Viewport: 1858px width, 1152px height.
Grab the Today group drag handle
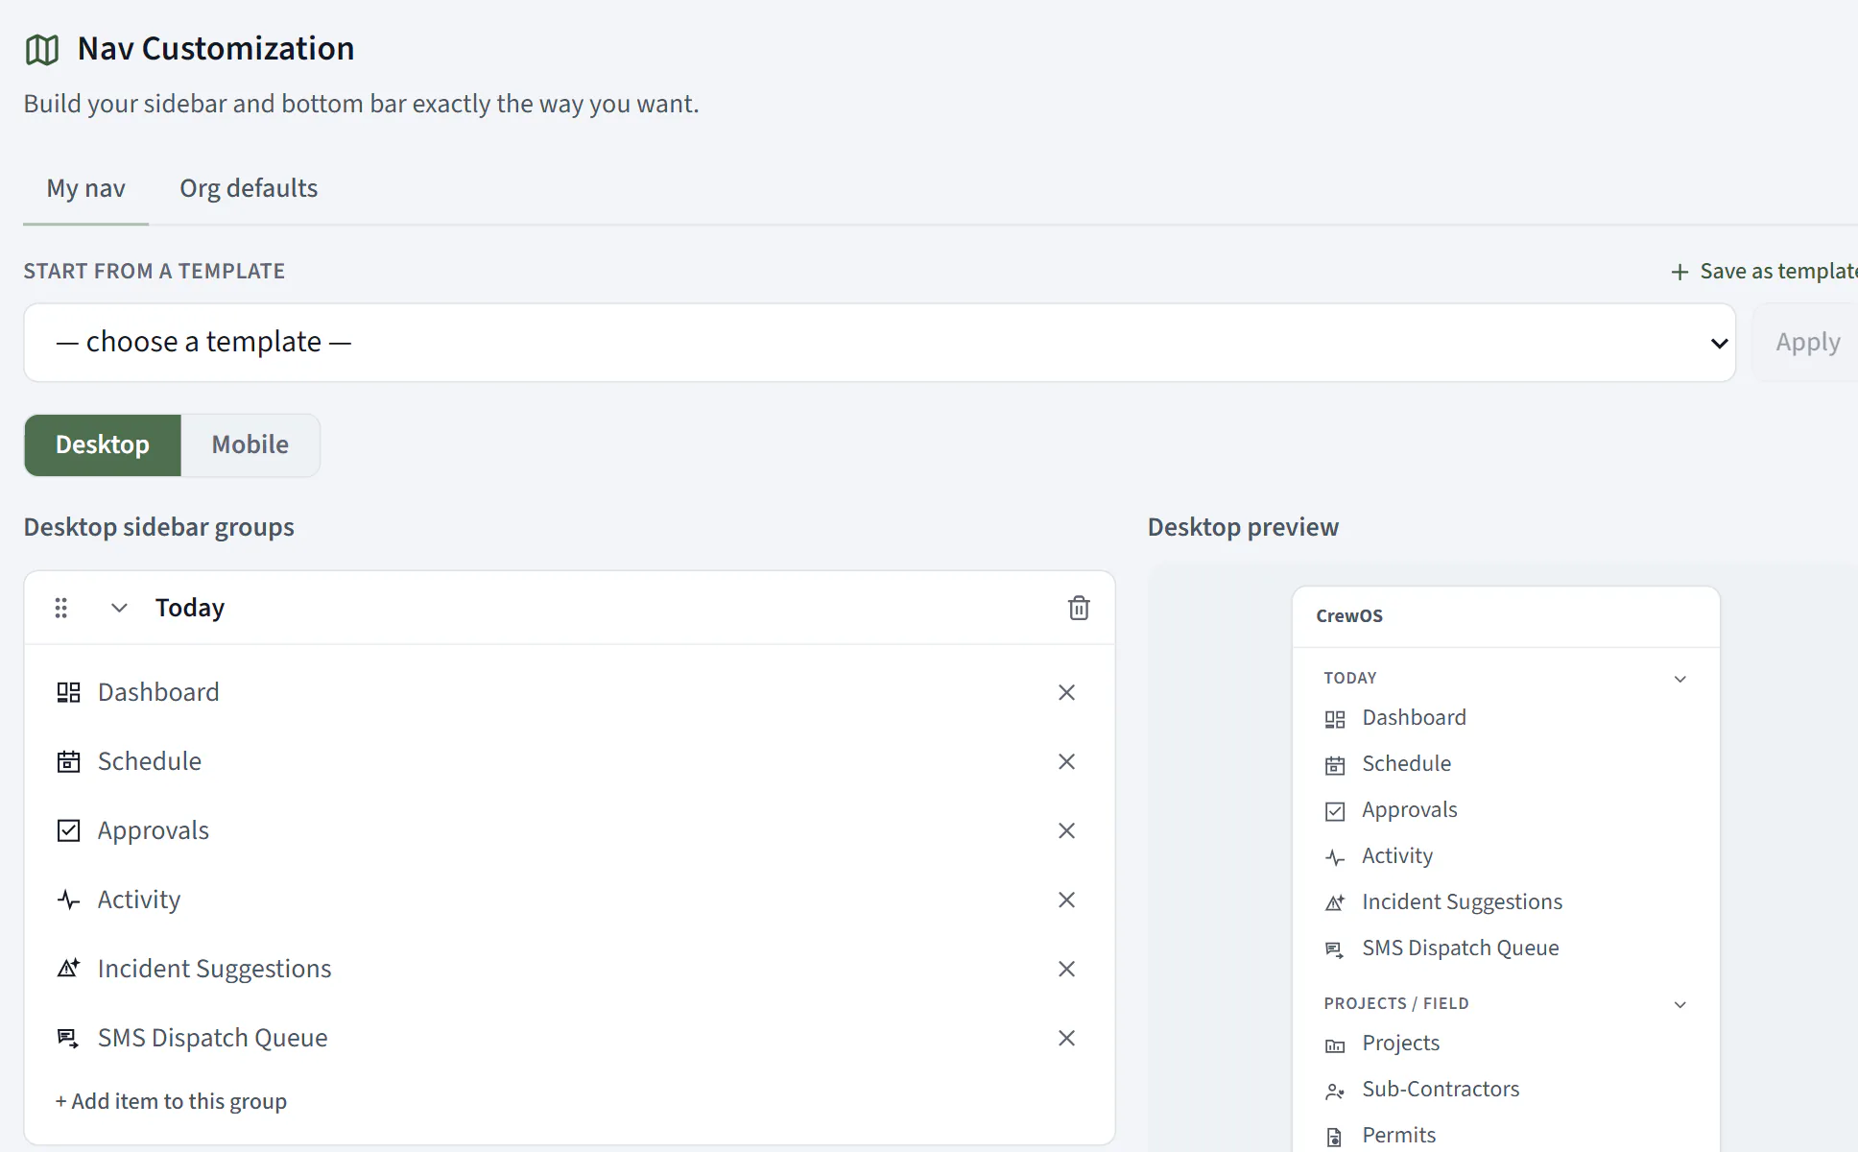tap(60, 608)
